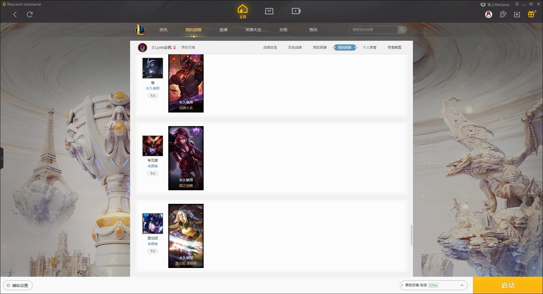Click the player avatar icon

143,47
